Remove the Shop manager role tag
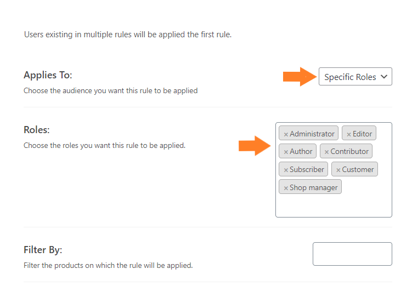 coord(286,188)
